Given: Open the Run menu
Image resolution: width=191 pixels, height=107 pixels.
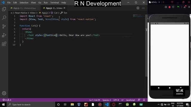Looking at the screenshot, I should coord(46,3).
